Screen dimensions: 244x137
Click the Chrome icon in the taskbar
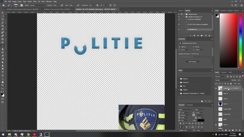click(28, 134)
